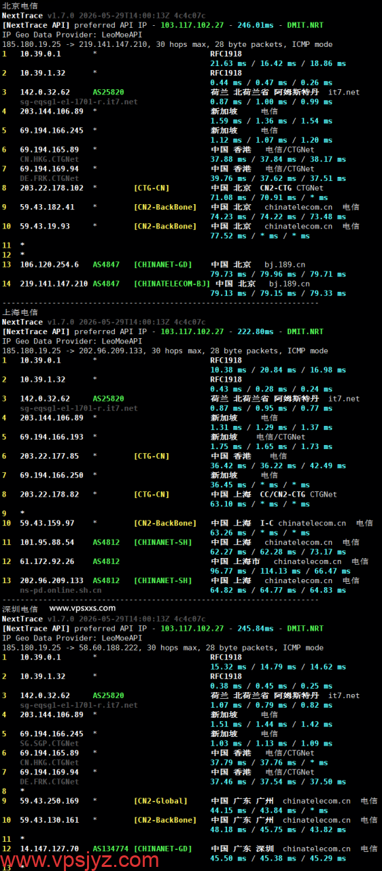
Task: Click hop IP 61.172.92.26
Action: (47, 561)
